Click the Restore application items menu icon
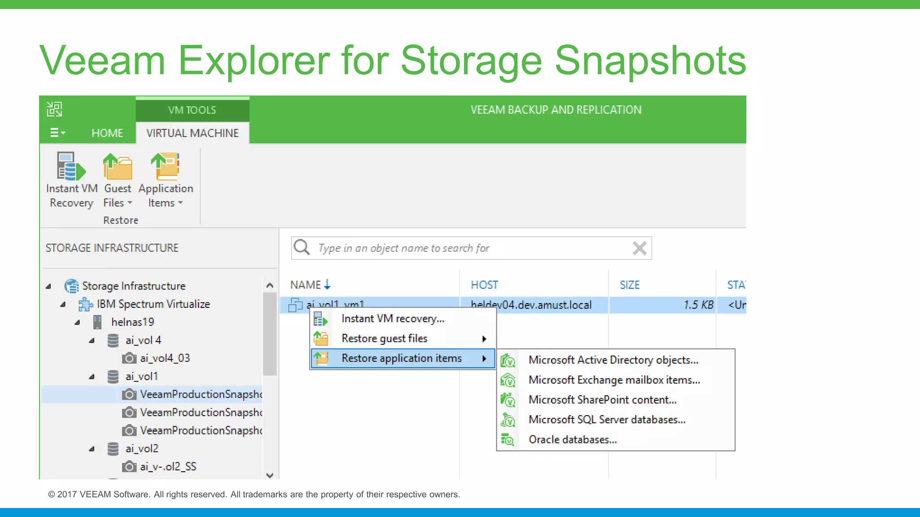The height and width of the screenshot is (517, 920). [321, 358]
